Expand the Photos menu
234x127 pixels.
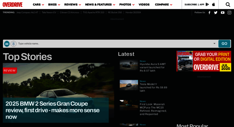click(127, 5)
